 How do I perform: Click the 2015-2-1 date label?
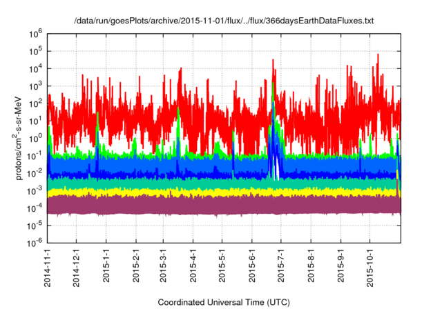click(136, 266)
